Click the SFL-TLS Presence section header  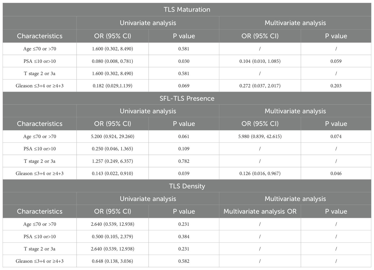pos(187,98)
